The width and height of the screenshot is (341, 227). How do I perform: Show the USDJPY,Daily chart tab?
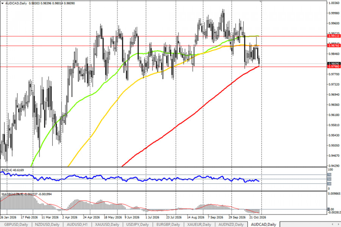click(x=138, y=224)
